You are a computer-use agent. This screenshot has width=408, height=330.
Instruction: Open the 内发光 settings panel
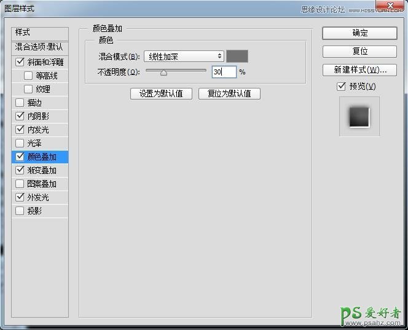coord(38,130)
